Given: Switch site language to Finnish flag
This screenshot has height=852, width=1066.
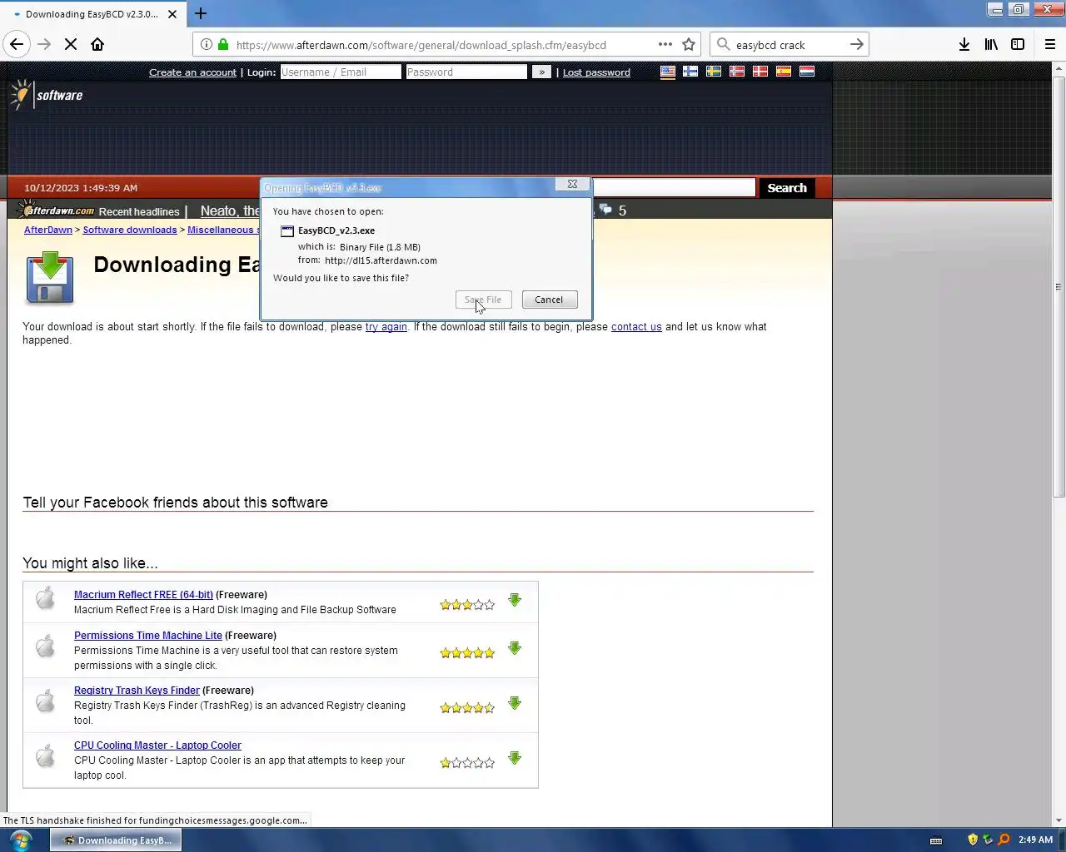Looking at the screenshot, I should (690, 72).
